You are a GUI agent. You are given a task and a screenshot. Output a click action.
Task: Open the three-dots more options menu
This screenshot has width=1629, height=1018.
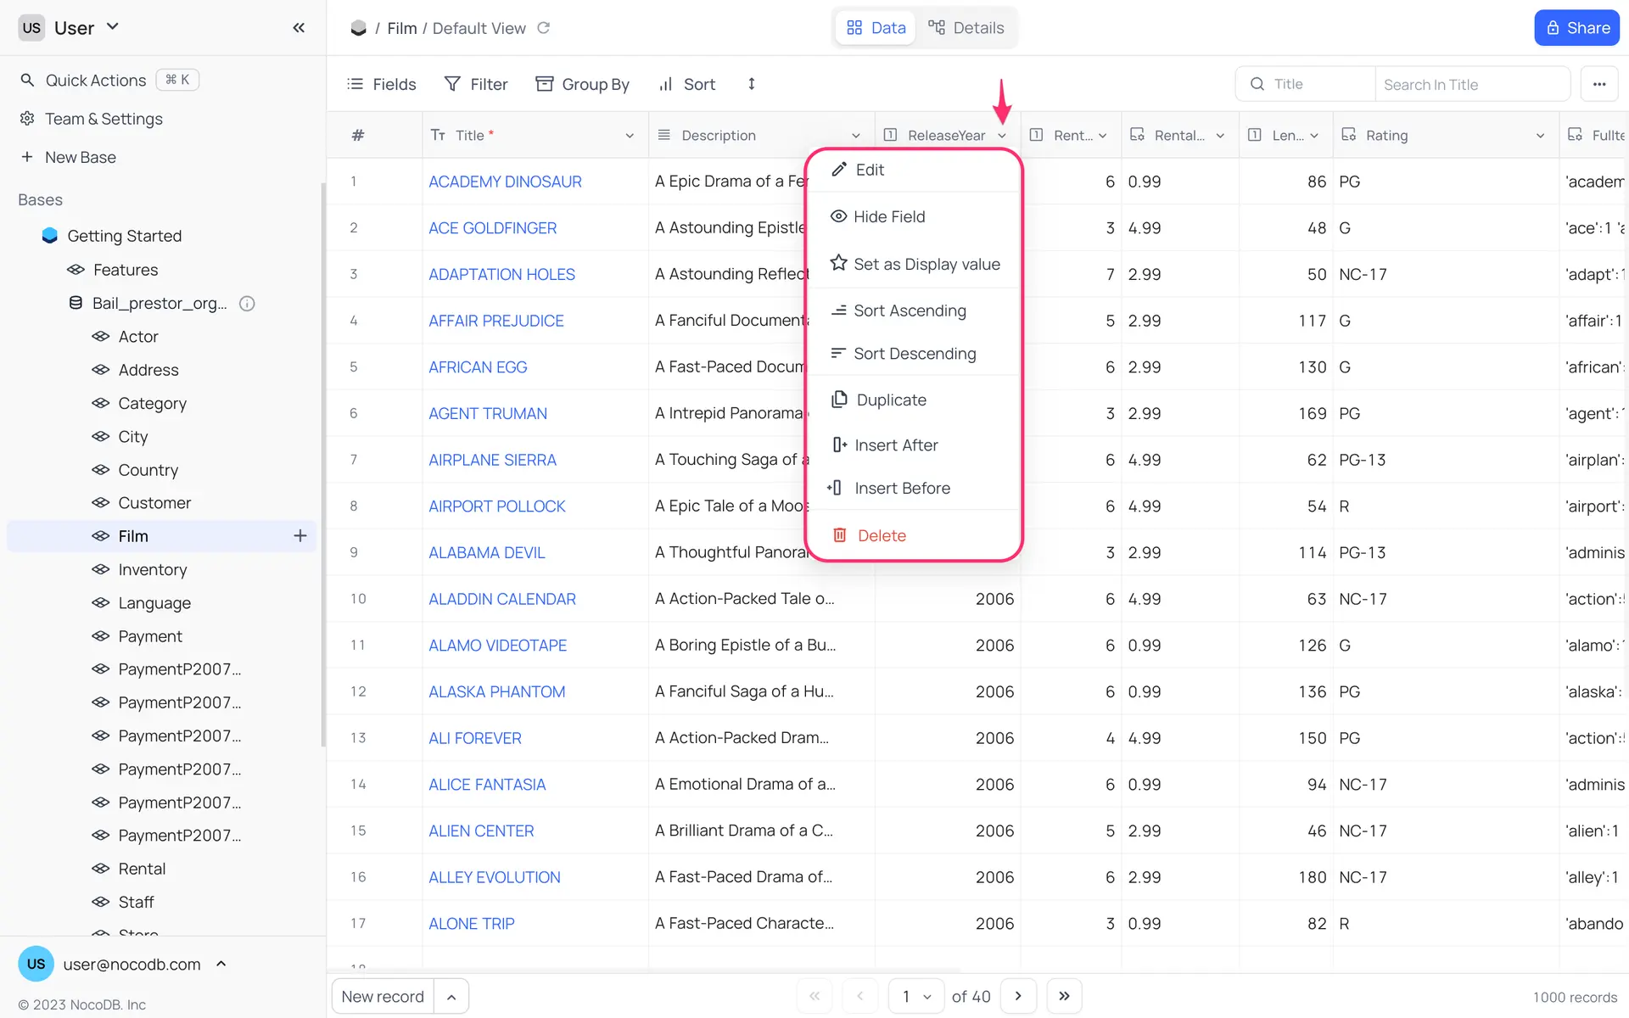[1599, 84]
